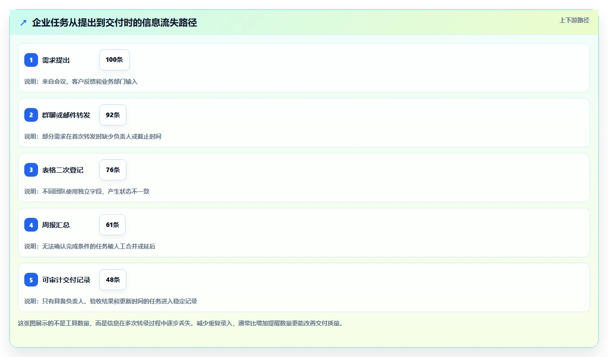Click the description 来自会议、客户反馈和业务部门输入
Viewport: 608px width, 357px height.
pyautogui.click(x=81, y=81)
